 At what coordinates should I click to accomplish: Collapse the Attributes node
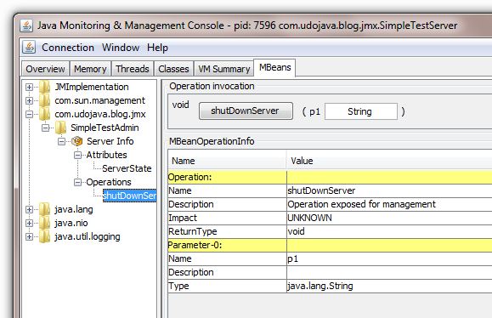point(78,155)
